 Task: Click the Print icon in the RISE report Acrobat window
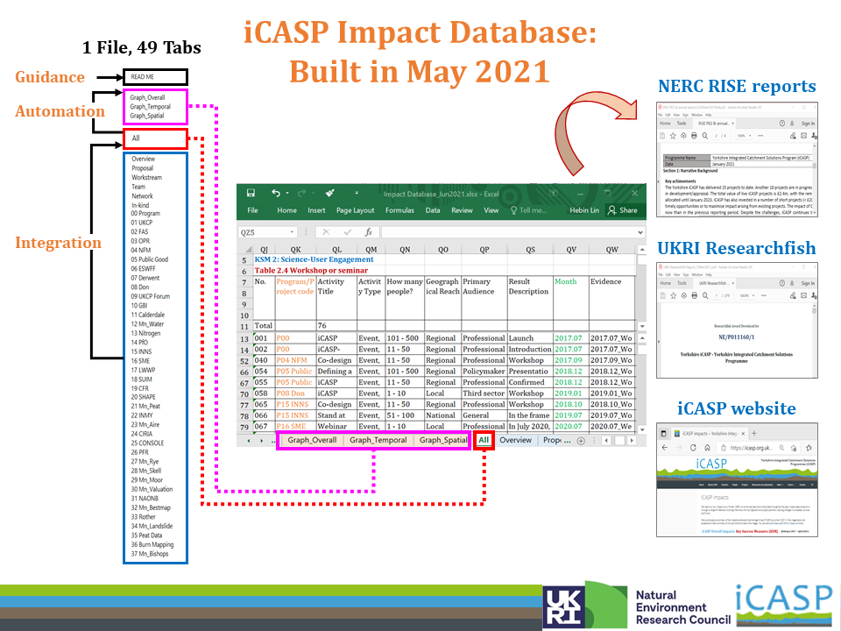click(694, 136)
